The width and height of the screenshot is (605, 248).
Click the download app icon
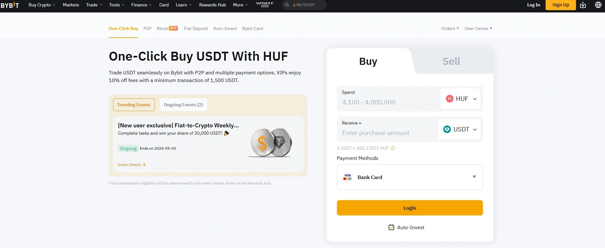583,5
